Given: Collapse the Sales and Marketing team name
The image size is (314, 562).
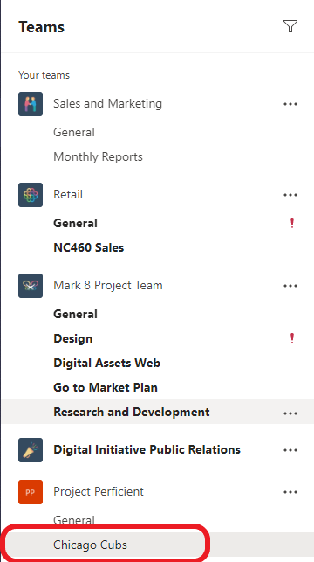Looking at the screenshot, I should click(107, 104).
